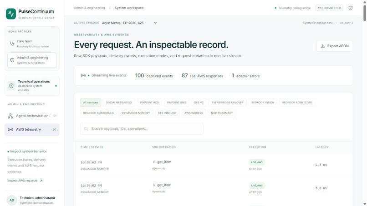The height and width of the screenshot is (206, 367).
Task: Click the Export JSON button
Action: (335, 46)
